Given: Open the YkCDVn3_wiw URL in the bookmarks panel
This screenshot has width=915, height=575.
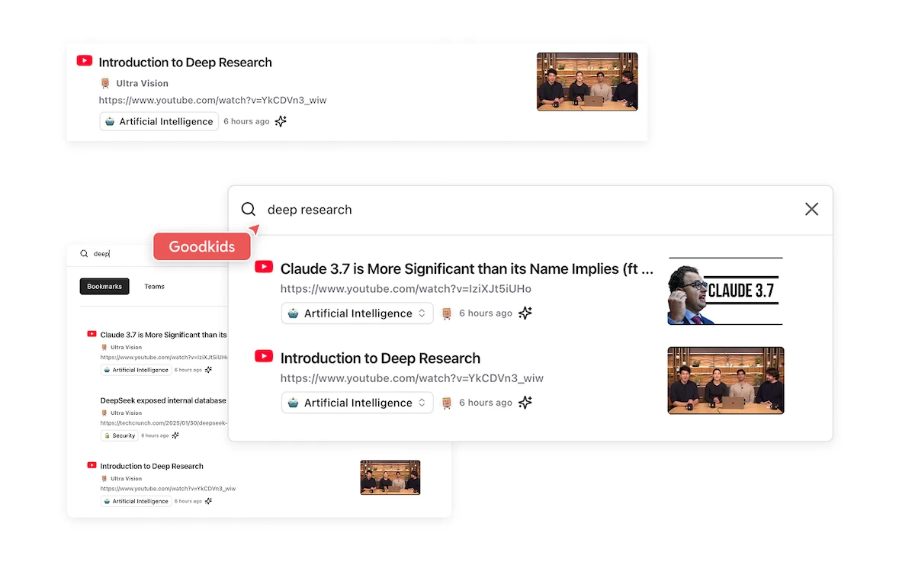Looking at the screenshot, I should click(x=168, y=489).
